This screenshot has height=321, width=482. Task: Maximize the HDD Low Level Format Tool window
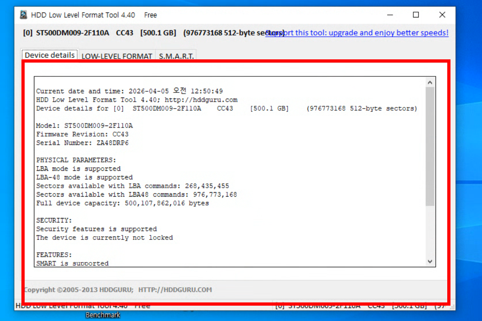point(416,15)
